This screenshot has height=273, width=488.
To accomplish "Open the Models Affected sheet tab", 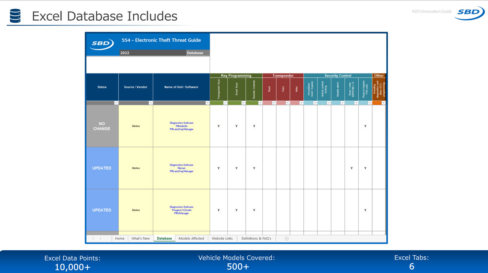I will click(191, 239).
